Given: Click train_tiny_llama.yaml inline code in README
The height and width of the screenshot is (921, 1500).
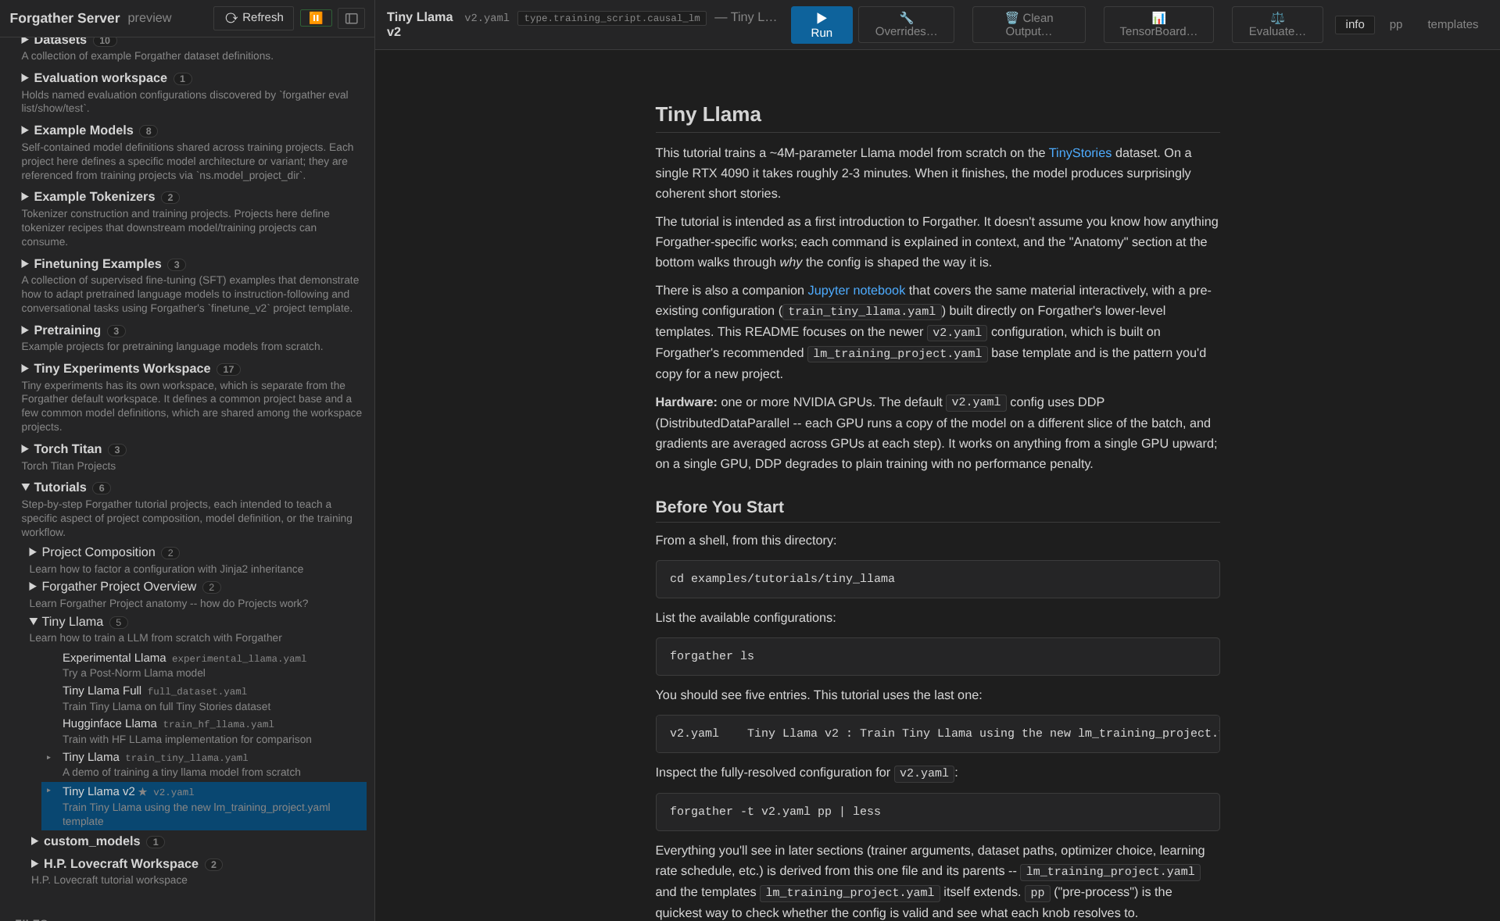Looking at the screenshot, I should (861, 312).
